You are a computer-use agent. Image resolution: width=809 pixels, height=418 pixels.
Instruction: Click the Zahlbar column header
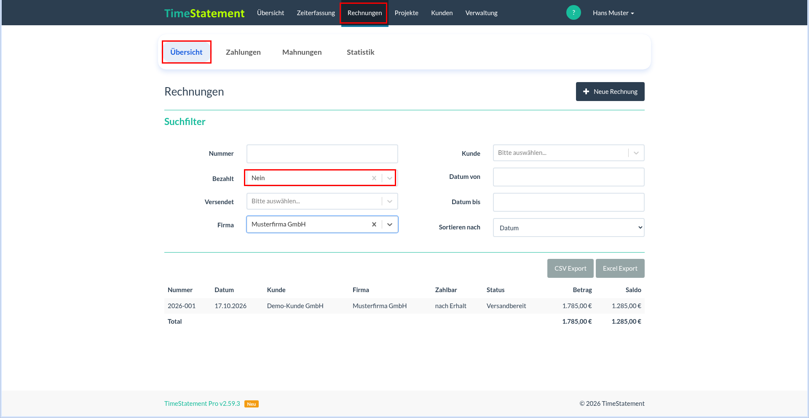tap(446, 290)
